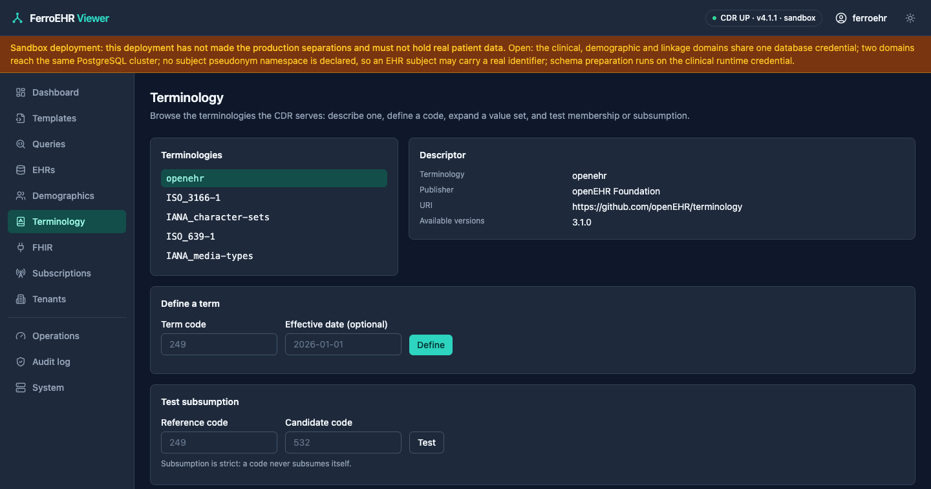Select ISO_3166-1 in Terminologies list
The height and width of the screenshot is (489, 931).
pos(274,198)
